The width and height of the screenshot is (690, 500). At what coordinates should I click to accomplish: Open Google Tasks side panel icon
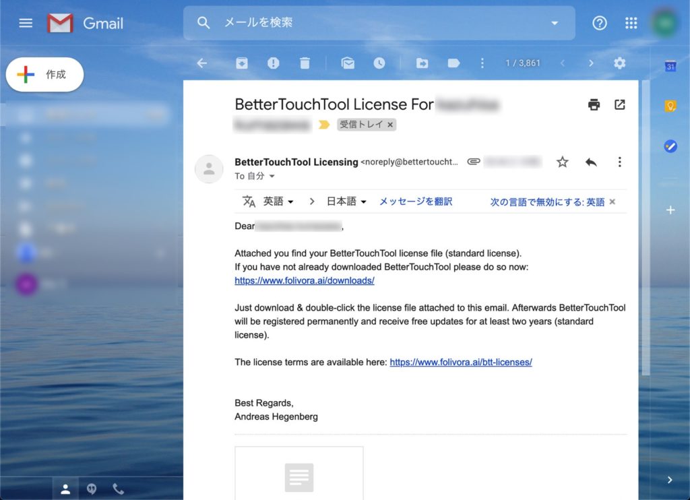coord(670,146)
